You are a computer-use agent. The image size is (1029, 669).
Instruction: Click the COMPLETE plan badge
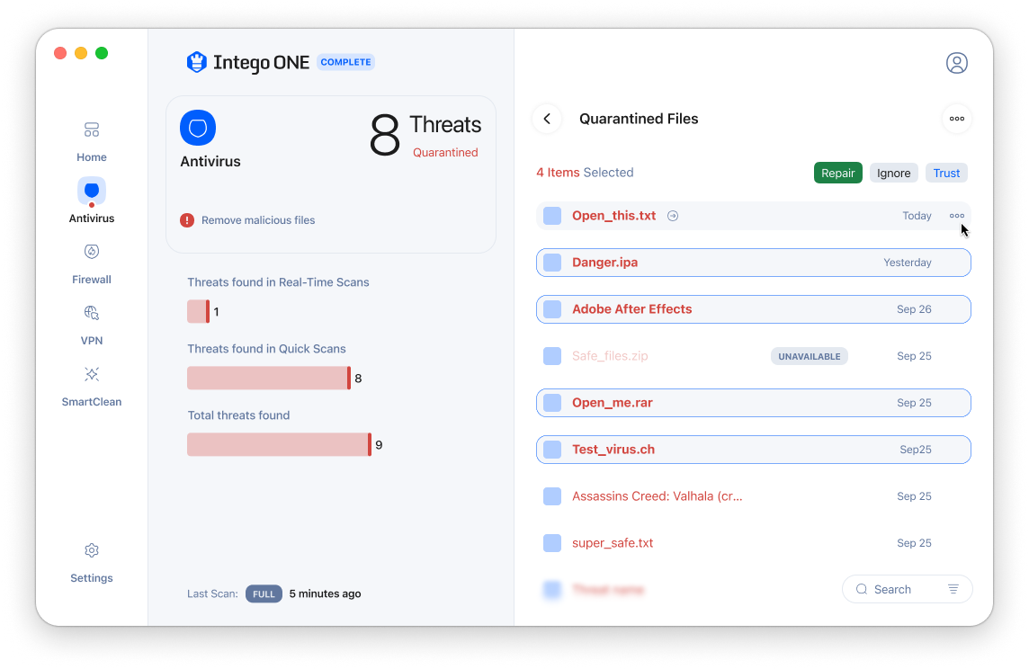(x=345, y=62)
